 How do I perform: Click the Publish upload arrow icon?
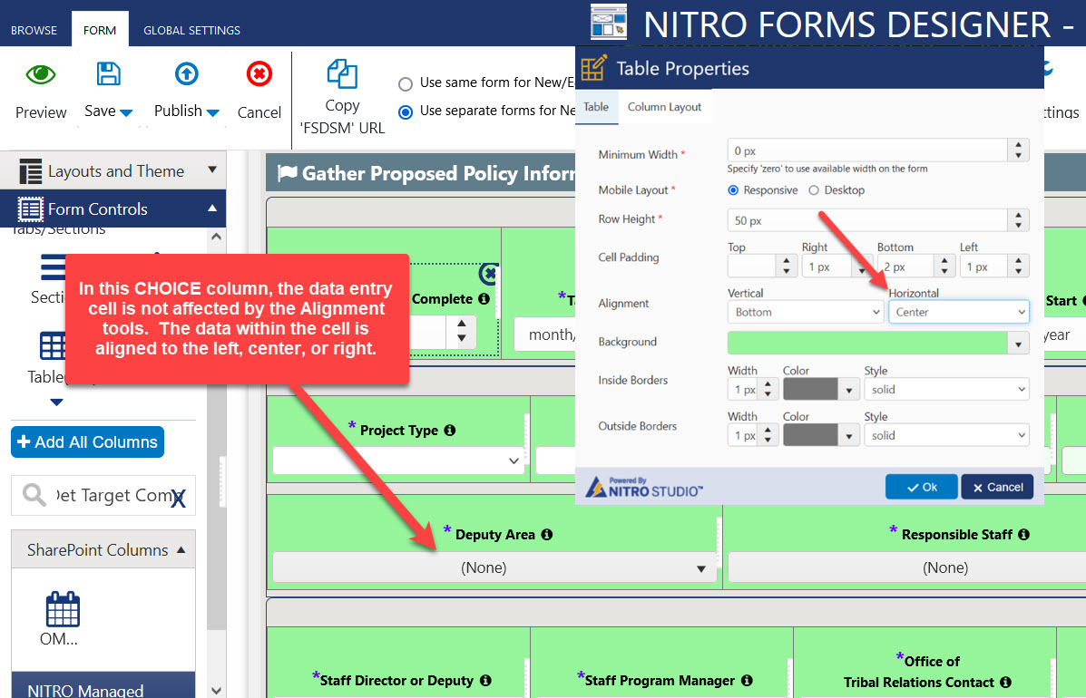[186, 73]
